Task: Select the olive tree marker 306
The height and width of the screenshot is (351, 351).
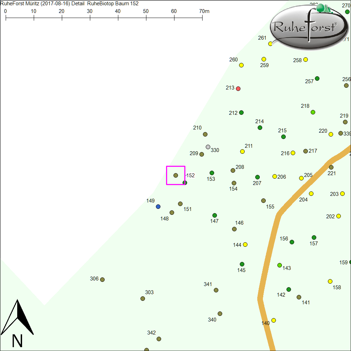Action: coord(102,280)
